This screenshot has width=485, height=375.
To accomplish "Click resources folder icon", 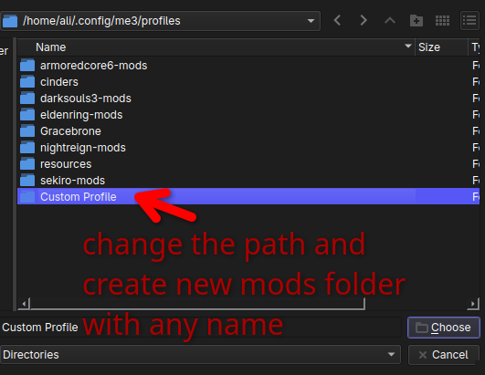I will 27,163.
